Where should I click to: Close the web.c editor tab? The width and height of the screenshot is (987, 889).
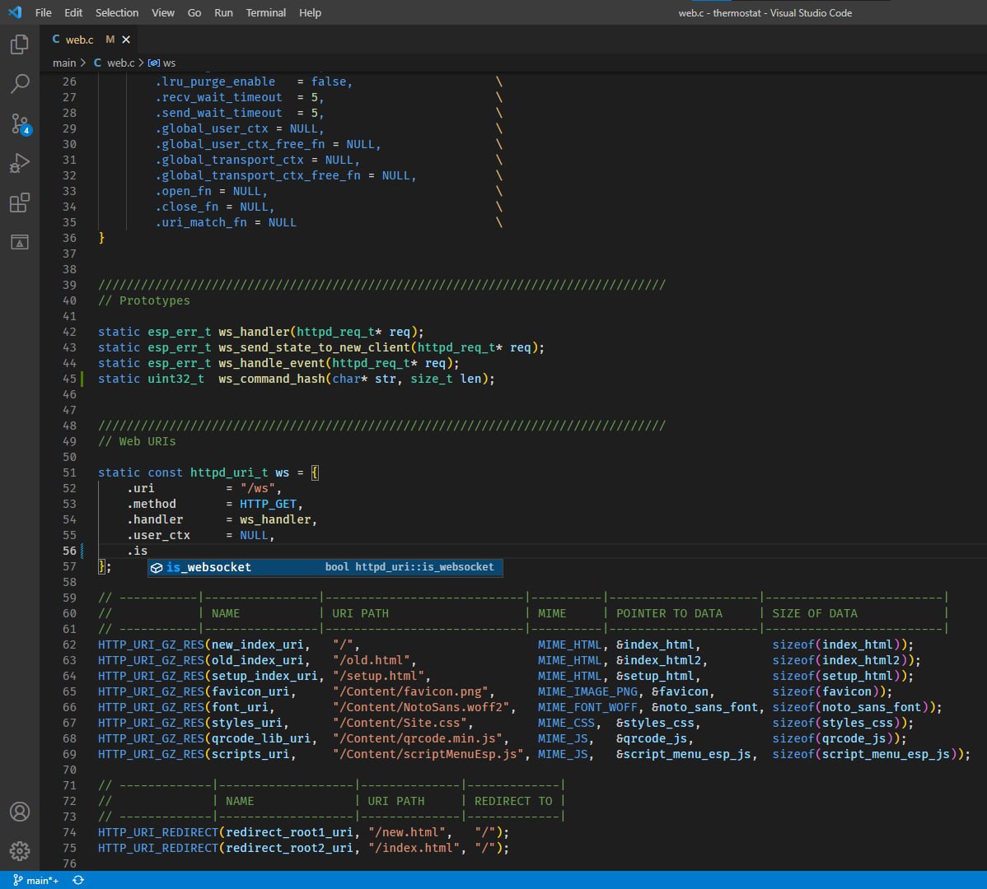coord(126,40)
